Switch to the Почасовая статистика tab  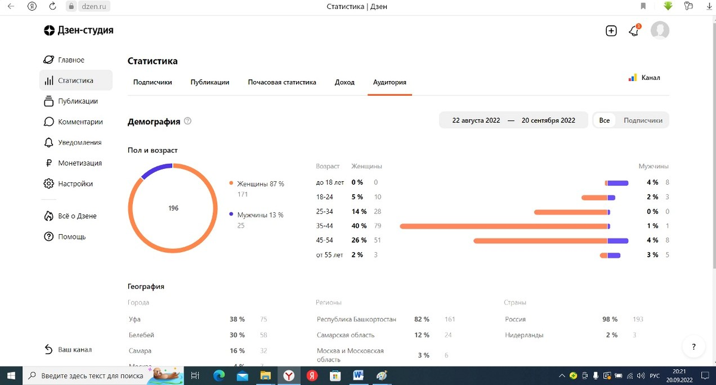pyautogui.click(x=282, y=82)
